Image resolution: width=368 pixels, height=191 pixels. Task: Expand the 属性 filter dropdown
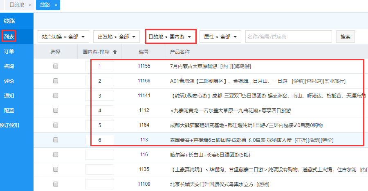220,37
